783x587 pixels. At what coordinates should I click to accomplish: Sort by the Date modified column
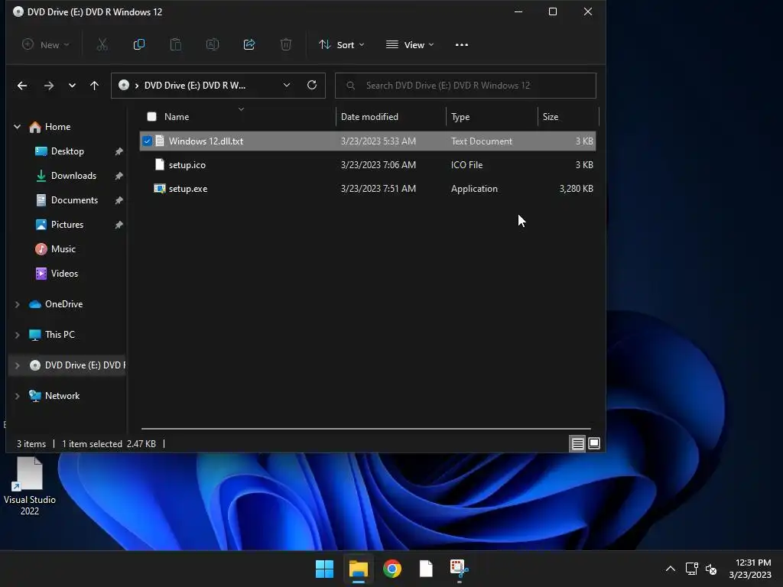pos(369,117)
